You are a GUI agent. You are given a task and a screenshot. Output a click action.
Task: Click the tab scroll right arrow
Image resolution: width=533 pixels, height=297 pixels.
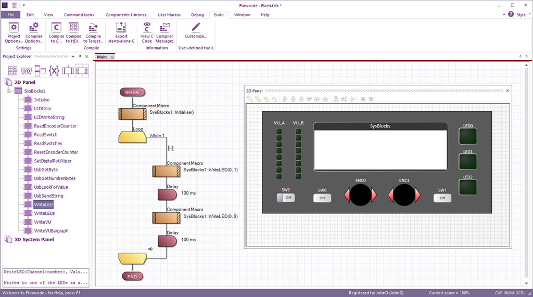(x=527, y=56)
